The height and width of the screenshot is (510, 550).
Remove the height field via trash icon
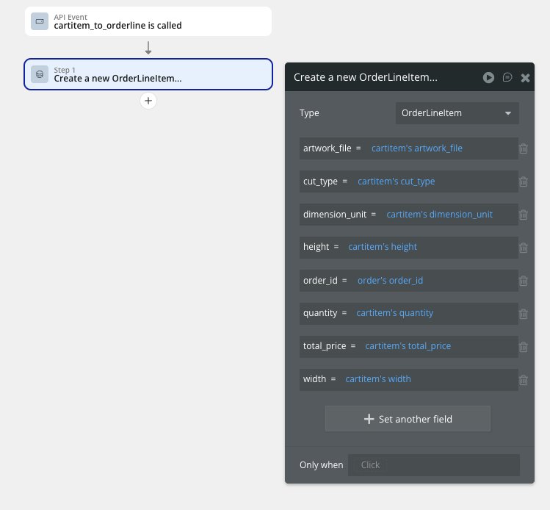coord(524,248)
